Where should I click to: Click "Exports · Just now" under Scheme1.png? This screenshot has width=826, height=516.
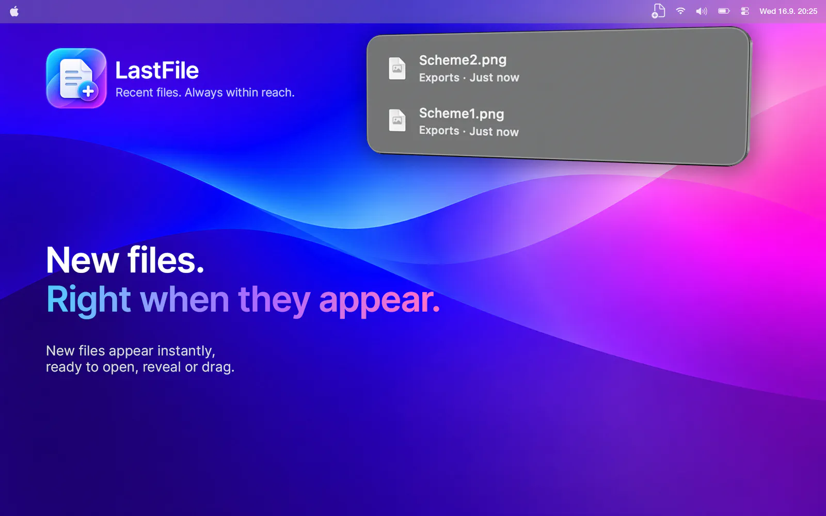(469, 131)
